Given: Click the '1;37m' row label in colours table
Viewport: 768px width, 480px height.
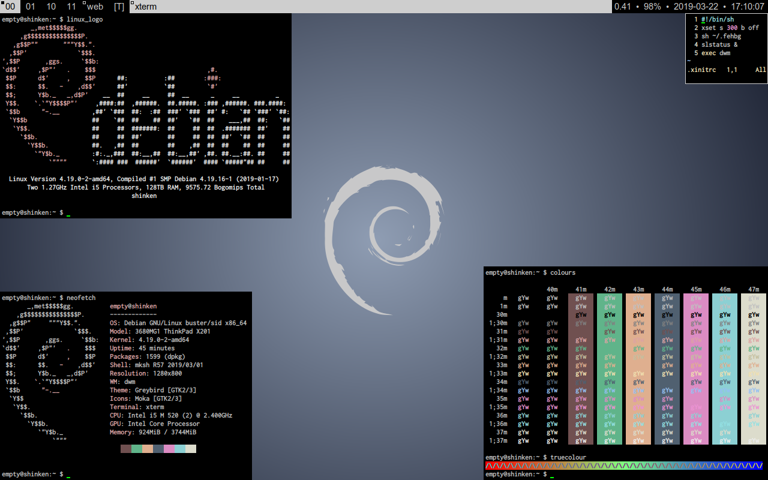Looking at the screenshot, I should pyautogui.click(x=498, y=440).
